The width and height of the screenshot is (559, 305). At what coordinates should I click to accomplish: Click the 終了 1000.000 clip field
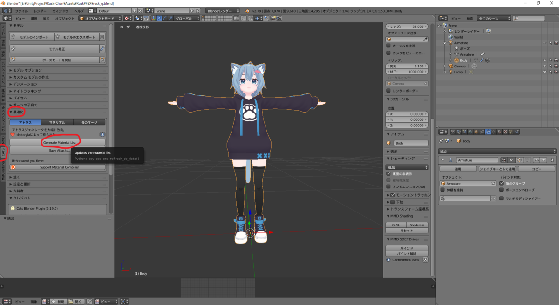tap(407, 72)
